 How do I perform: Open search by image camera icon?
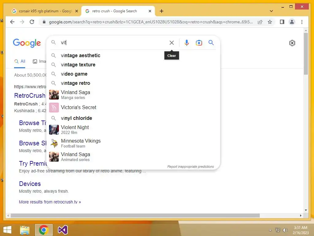[x=199, y=43]
